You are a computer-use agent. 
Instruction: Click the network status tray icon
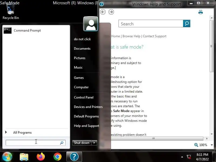click(189, 157)
